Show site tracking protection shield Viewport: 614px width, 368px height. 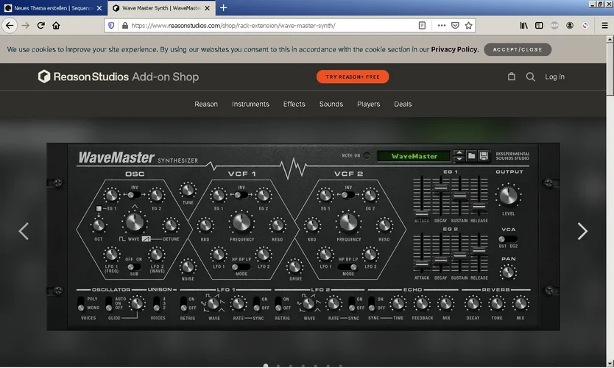(111, 26)
